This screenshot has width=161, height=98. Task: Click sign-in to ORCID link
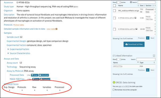124,86
